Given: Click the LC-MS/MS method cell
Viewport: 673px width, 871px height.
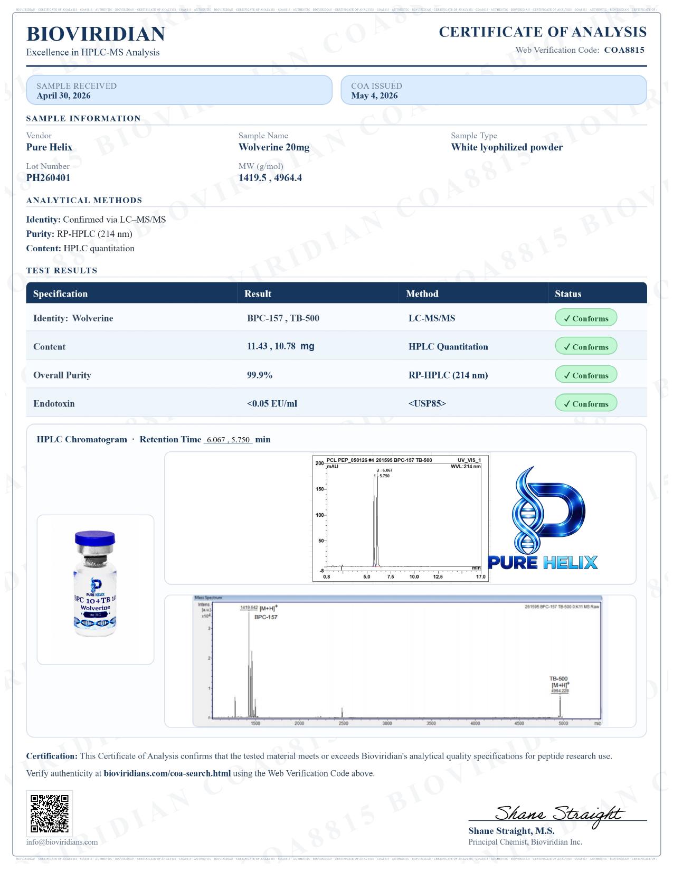Looking at the screenshot, I should (432, 318).
